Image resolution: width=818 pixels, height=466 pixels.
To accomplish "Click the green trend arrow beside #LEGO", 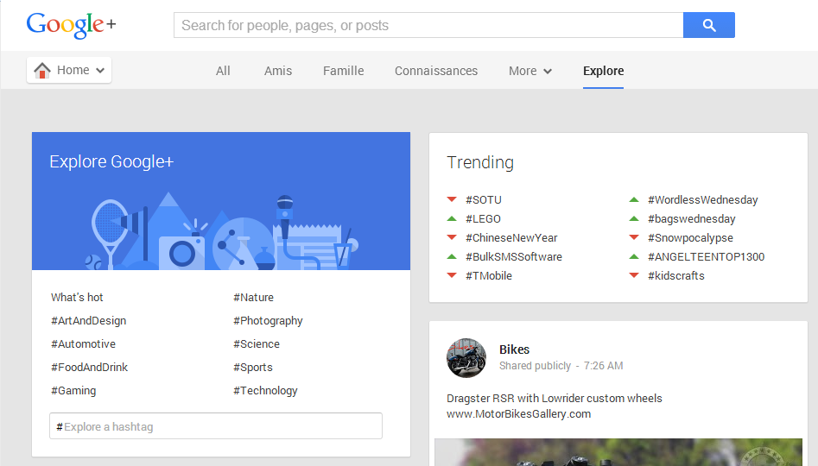I will point(452,219).
